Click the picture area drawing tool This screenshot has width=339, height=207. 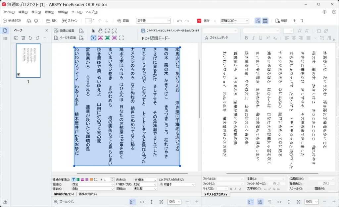click(x=100, y=38)
